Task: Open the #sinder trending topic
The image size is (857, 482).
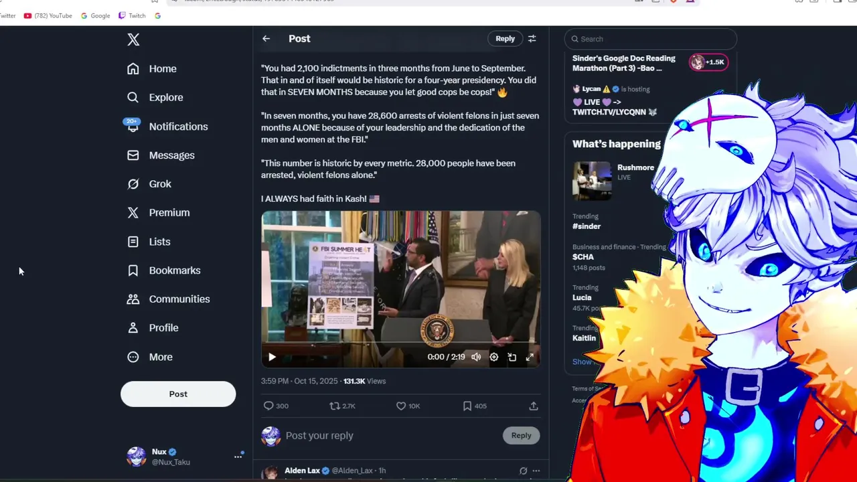Action: 587,226
